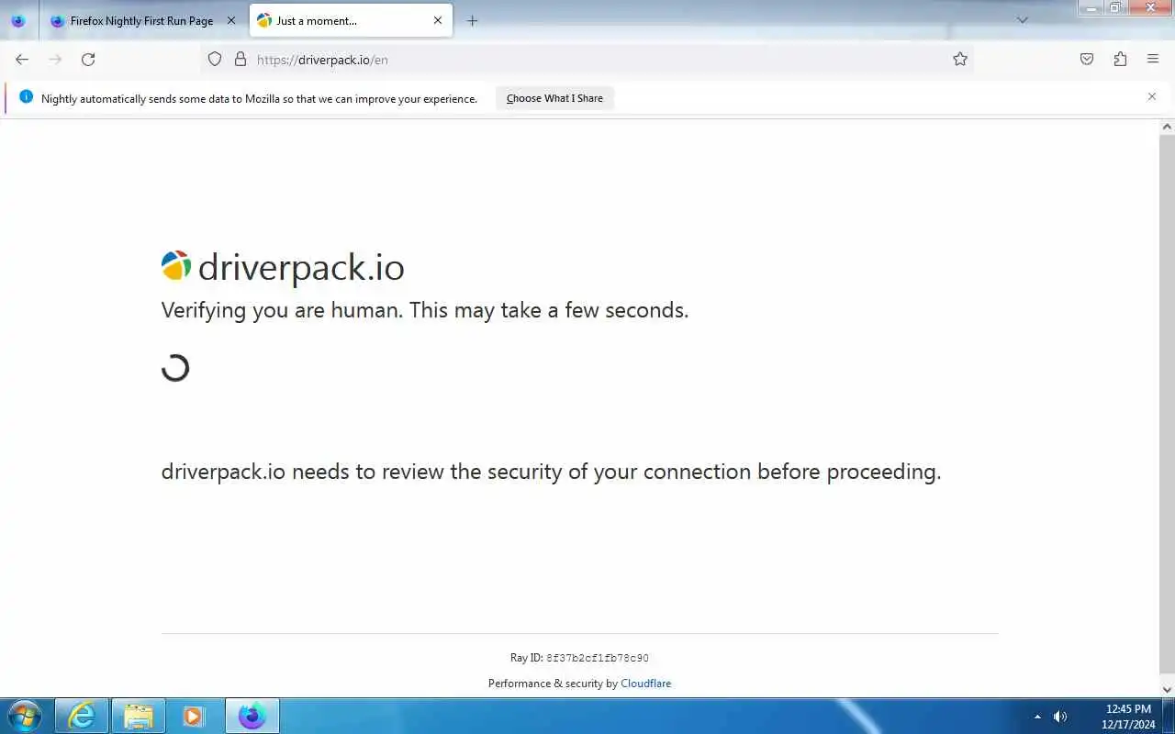Show hidden system tray icons
1175x734 pixels.
pos(1037,717)
